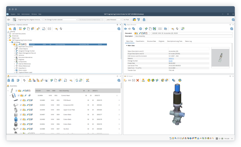Click the envelope icon in Object Browser toolbar
This screenshot has height=147, width=241.
[160, 29]
